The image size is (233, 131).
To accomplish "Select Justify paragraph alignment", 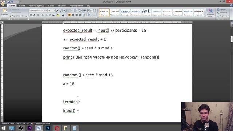I will coord(80,15).
